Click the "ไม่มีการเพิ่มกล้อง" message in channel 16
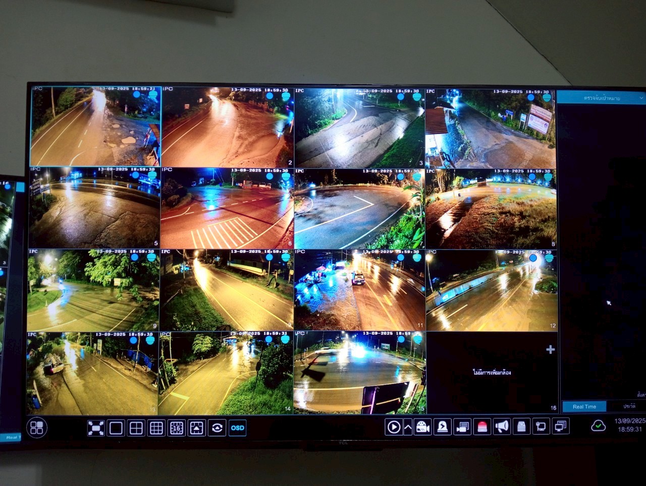This screenshot has width=646, height=486. point(492,373)
